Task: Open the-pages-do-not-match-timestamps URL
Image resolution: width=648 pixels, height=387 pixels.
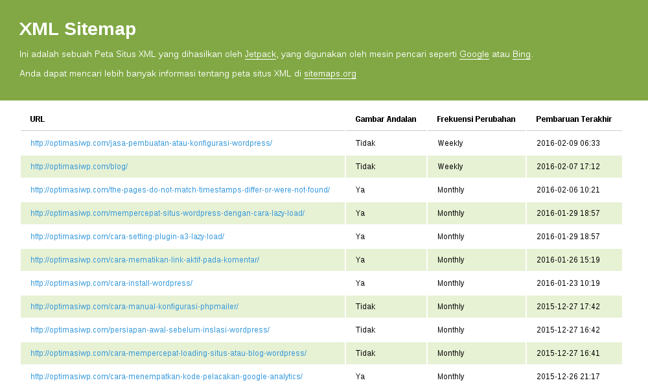Action: (x=180, y=190)
